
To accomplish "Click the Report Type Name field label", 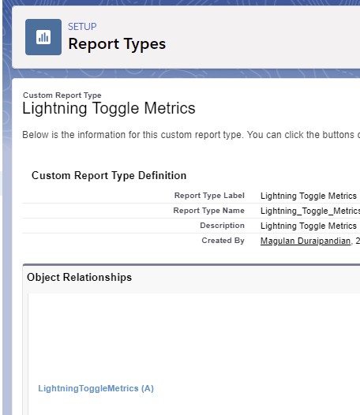I will point(208,211).
